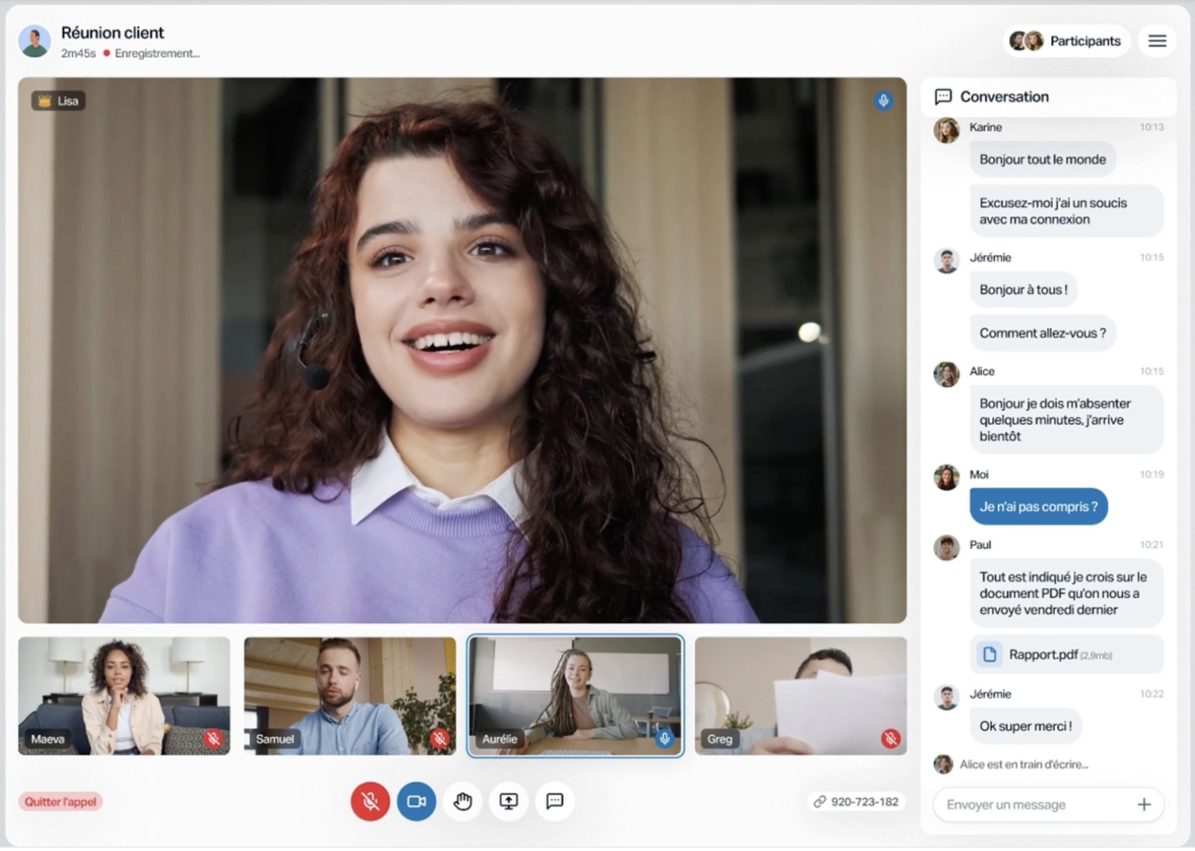Open the chat panel icon
Viewport: 1195px width, 851px height.
tap(555, 802)
